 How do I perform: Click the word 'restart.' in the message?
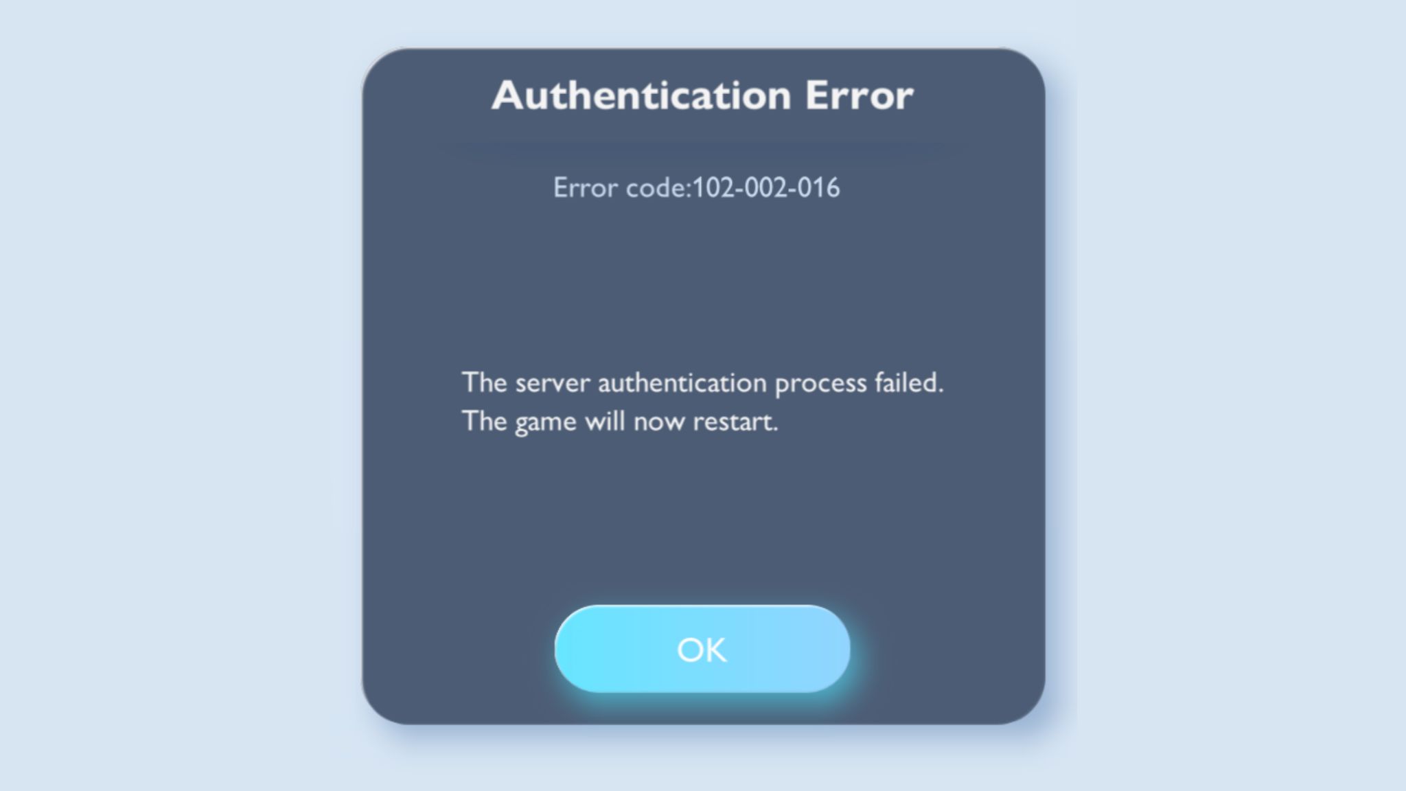tap(735, 422)
